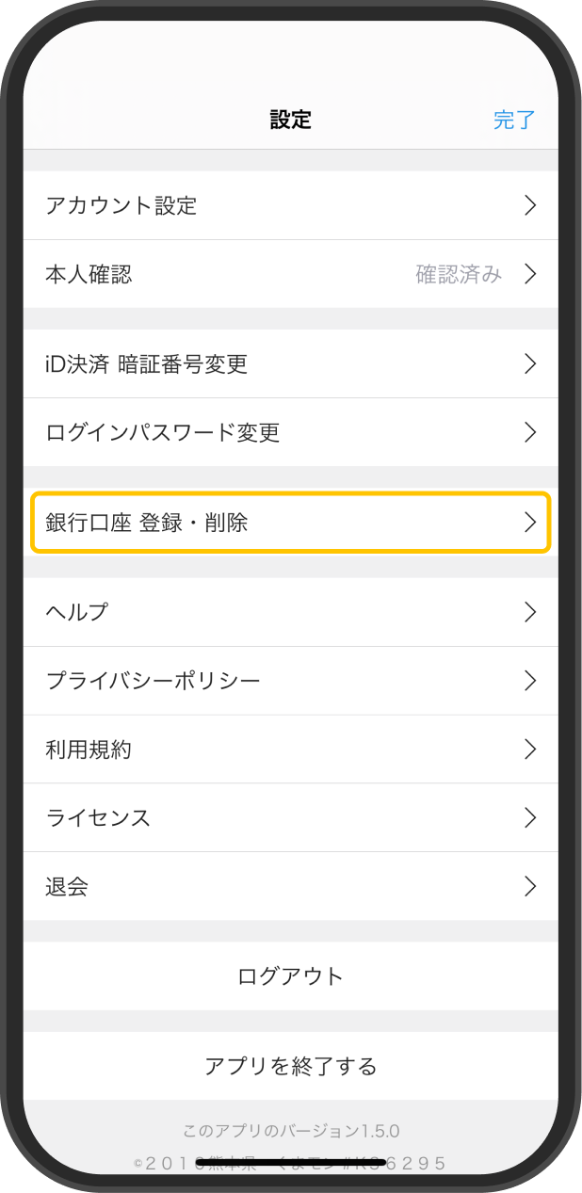
Task: Open アカウント設定 row
Action: point(291,205)
